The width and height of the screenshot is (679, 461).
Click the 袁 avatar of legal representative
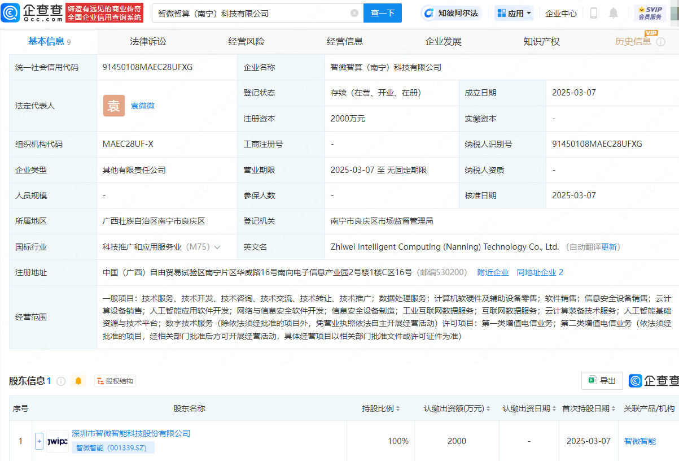114,106
